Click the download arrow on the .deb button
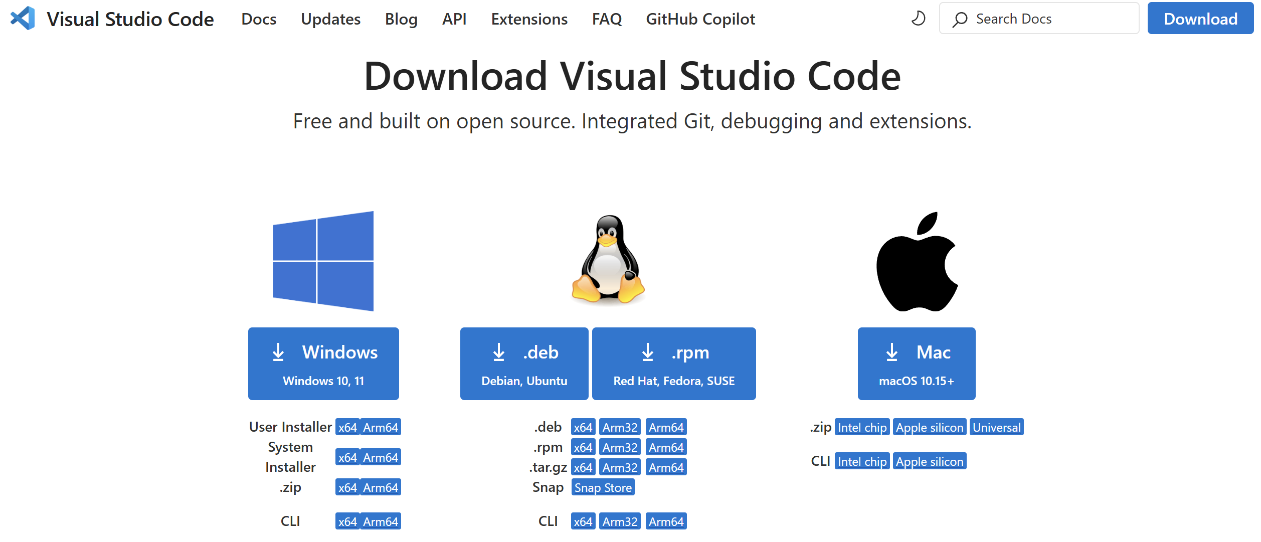This screenshot has height=542, width=1261. [499, 352]
